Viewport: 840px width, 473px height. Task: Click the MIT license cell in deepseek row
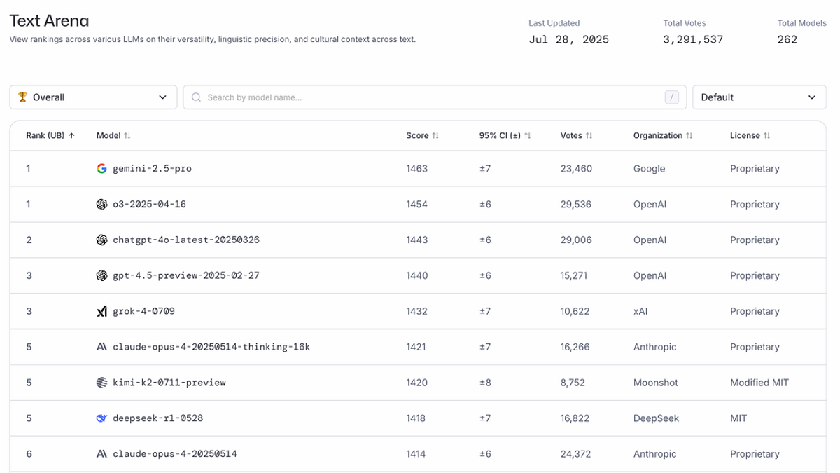pyautogui.click(x=738, y=418)
